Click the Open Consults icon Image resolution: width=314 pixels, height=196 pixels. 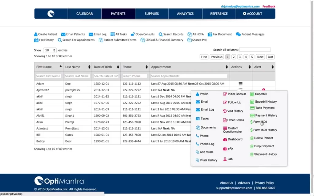pyautogui.click(x=132, y=34)
